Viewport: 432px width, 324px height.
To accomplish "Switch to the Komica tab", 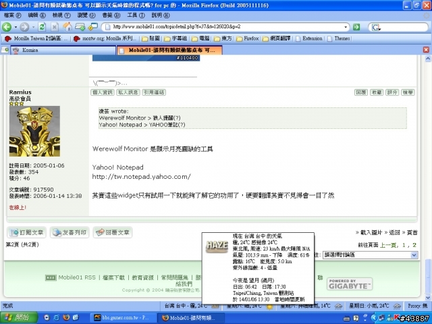I will tap(63, 50).
